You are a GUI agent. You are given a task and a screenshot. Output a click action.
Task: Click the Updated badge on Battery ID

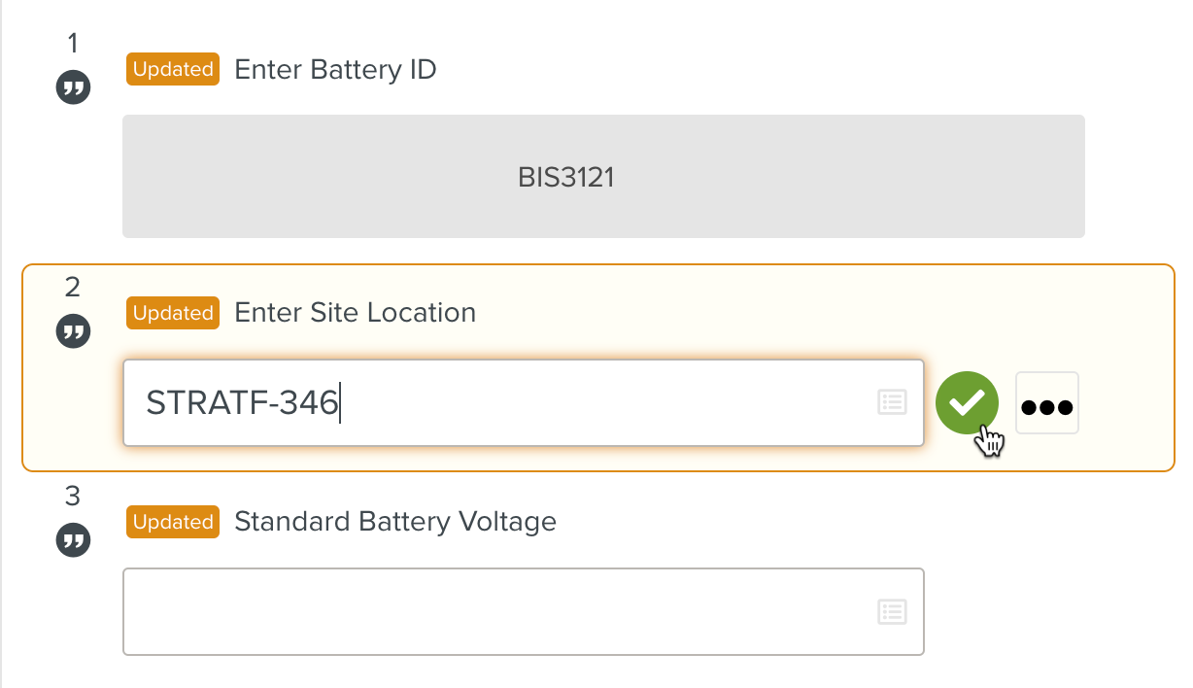(173, 69)
